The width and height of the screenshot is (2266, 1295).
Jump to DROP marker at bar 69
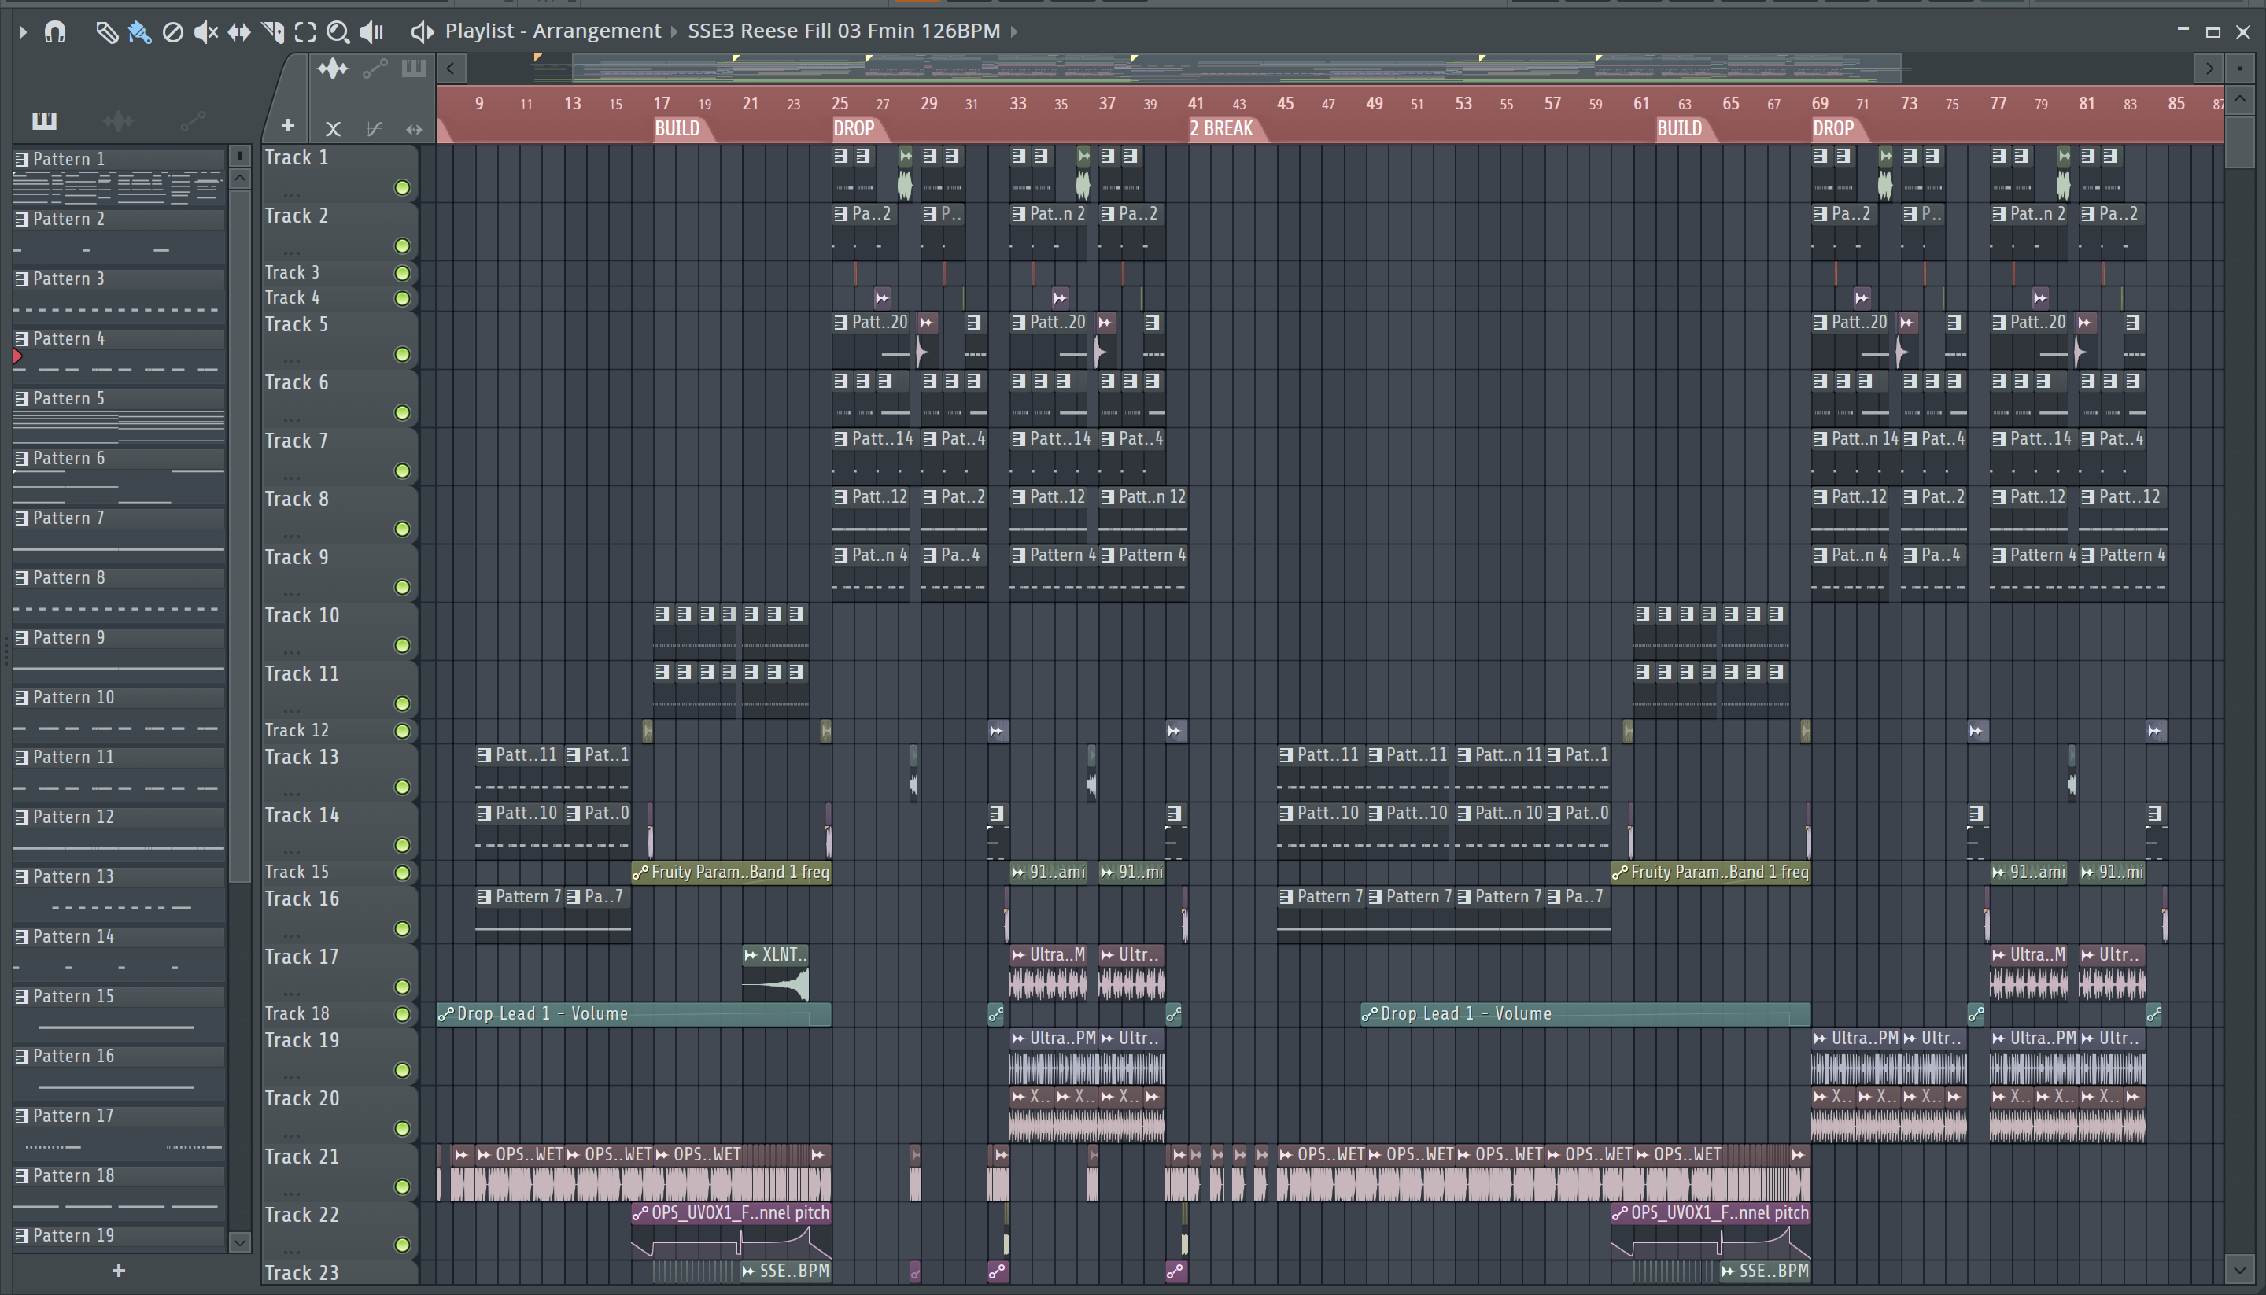[x=1834, y=129]
